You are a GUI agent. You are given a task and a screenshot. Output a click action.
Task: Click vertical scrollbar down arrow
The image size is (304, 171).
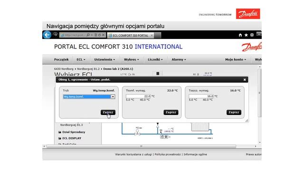pyautogui.click(x=260, y=142)
